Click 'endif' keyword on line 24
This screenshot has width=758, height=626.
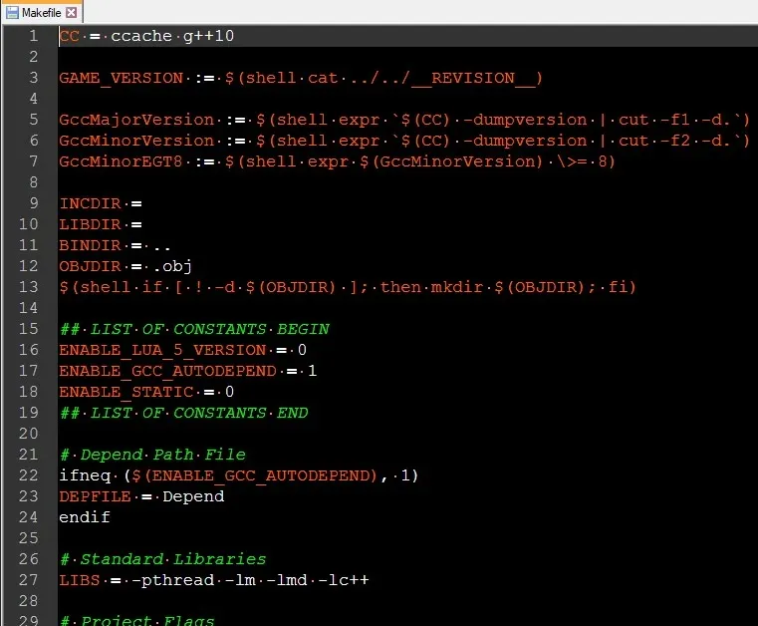pyautogui.click(x=85, y=517)
